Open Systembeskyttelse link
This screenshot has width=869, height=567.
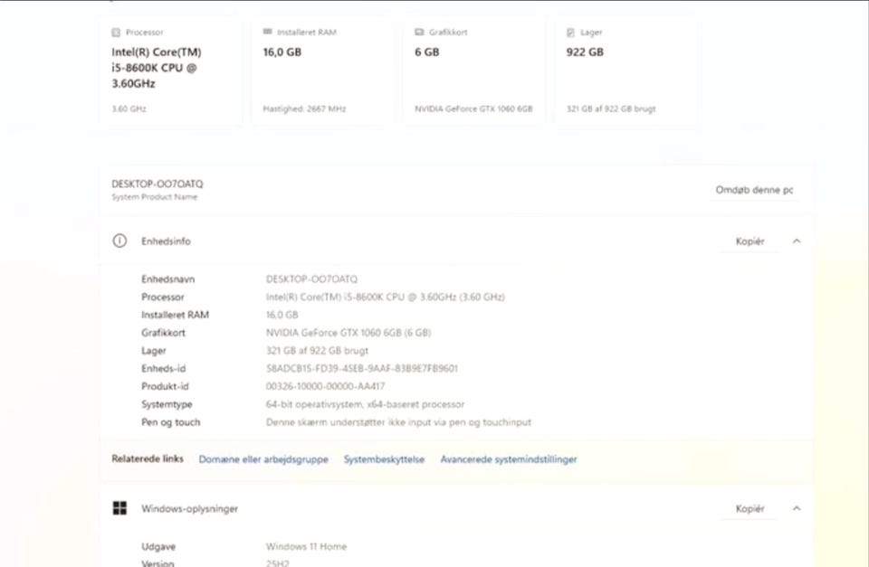(x=384, y=459)
